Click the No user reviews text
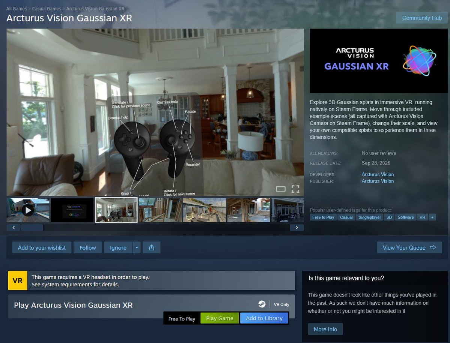This screenshot has height=343, width=450. [x=379, y=153]
